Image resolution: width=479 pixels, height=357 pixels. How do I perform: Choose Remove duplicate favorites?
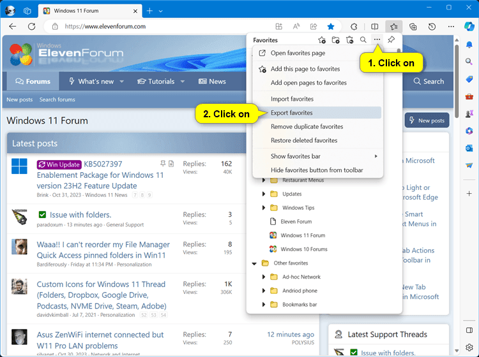pyautogui.click(x=317, y=126)
